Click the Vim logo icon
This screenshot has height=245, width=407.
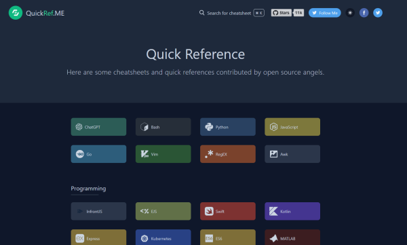point(144,154)
